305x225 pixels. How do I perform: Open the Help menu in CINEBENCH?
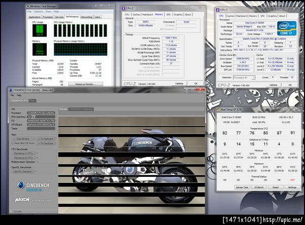(19, 95)
